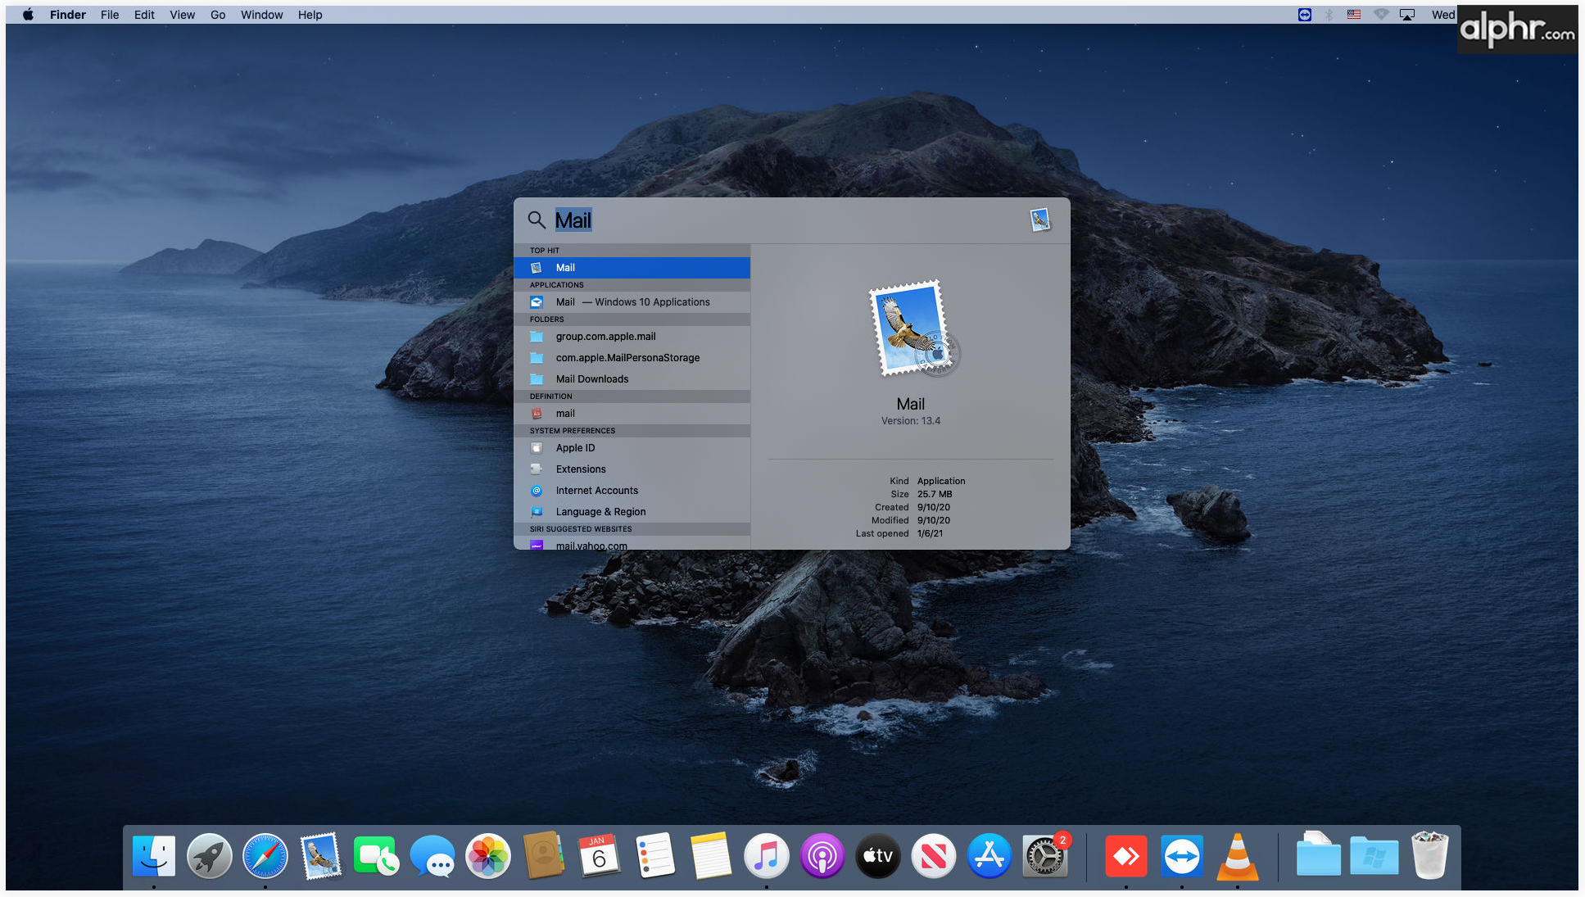The width and height of the screenshot is (1585, 897).
Task: Open TeamViewer icon in Dock
Action: click(1182, 856)
